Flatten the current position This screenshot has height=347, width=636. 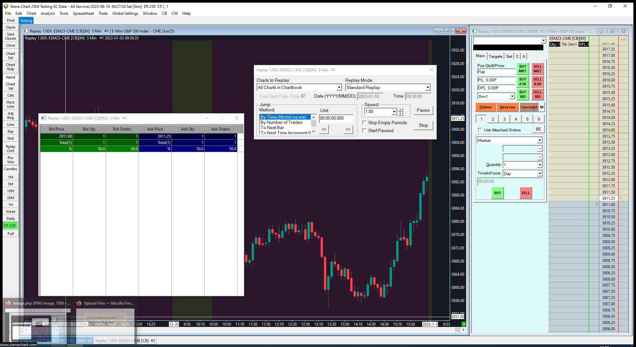[x=486, y=107]
